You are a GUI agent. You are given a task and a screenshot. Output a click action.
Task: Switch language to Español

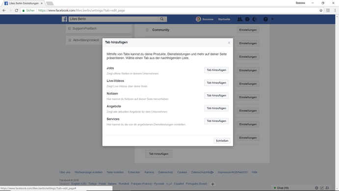(179, 184)
